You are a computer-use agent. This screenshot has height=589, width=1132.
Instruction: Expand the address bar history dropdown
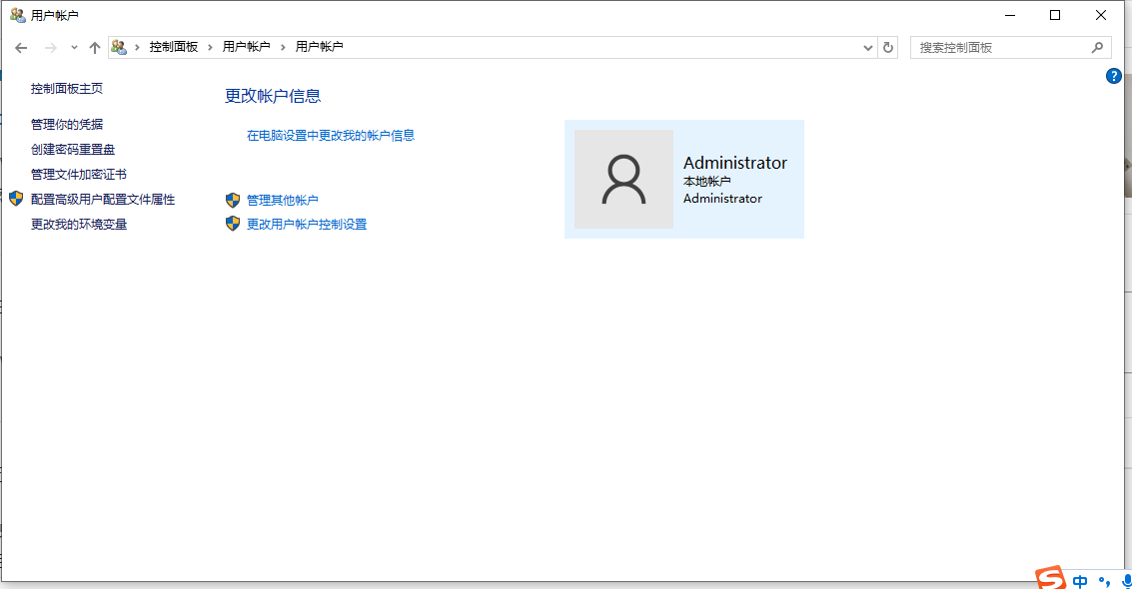click(x=867, y=46)
